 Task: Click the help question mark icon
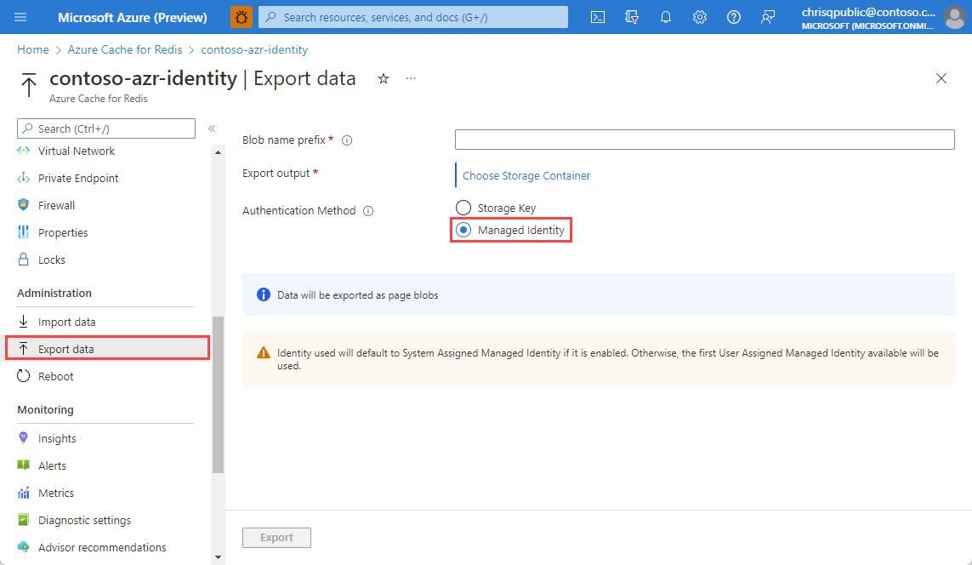point(734,17)
